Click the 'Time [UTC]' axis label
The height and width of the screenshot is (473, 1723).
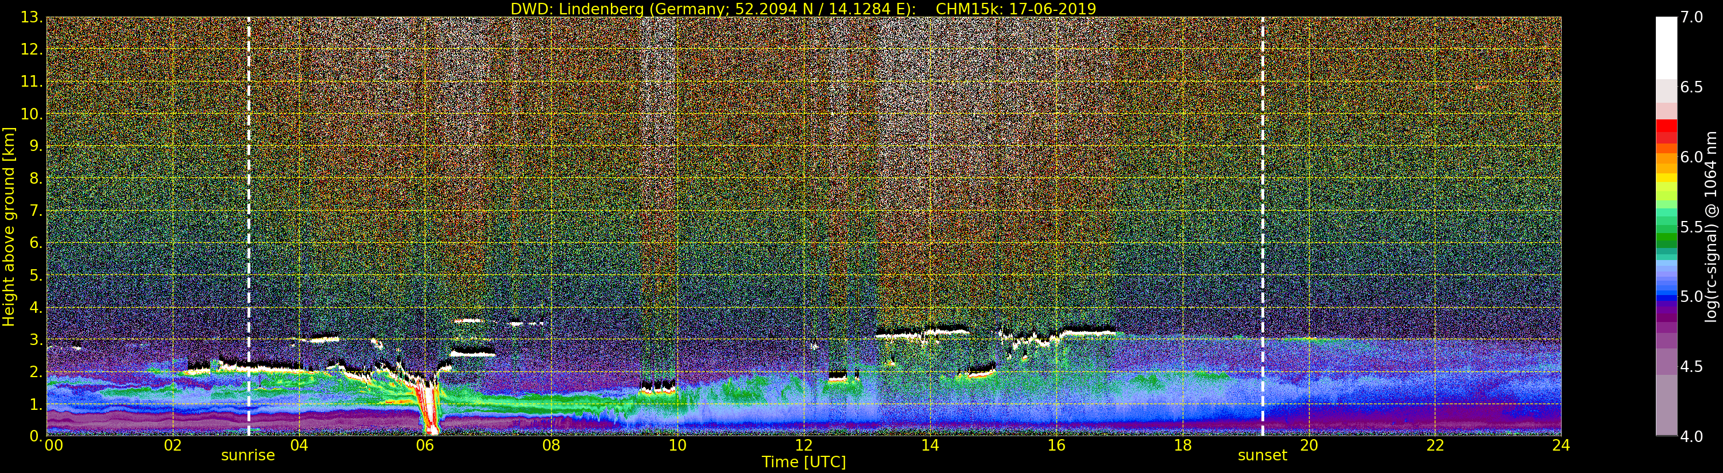804,462
